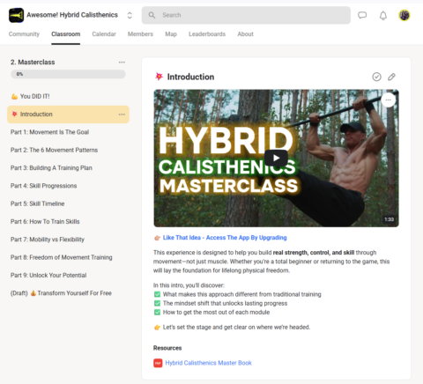
Task: Click the Awesome! Hybrid Calisthenics group name
Action: [x=72, y=15]
